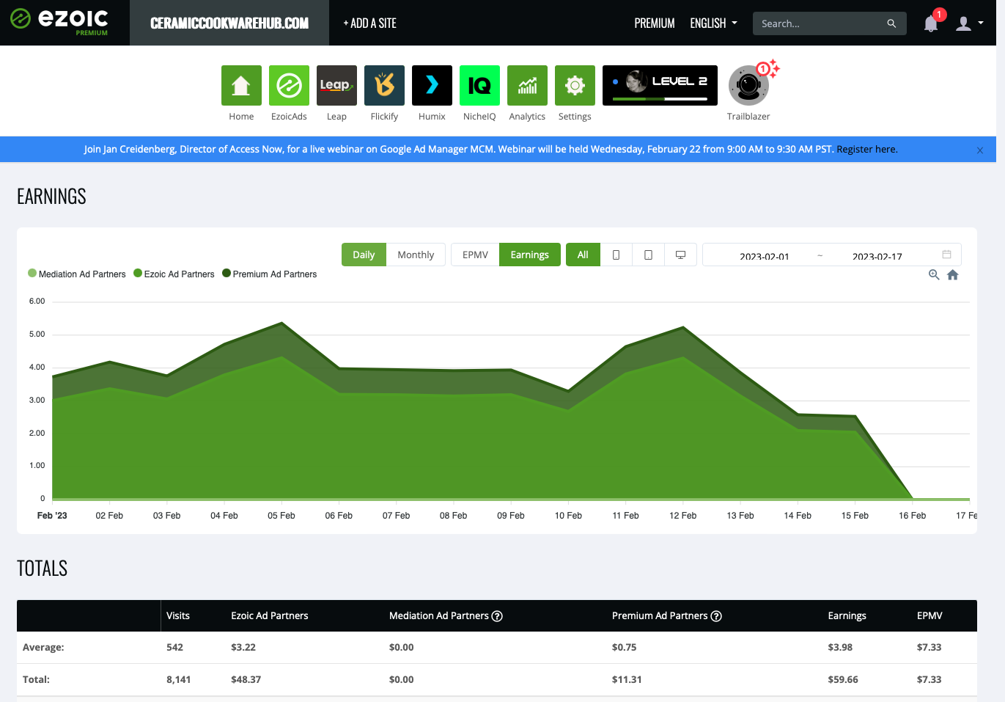Click the end date 2023-02-17 field
The image size is (1005, 702).
click(x=877, y=256)
